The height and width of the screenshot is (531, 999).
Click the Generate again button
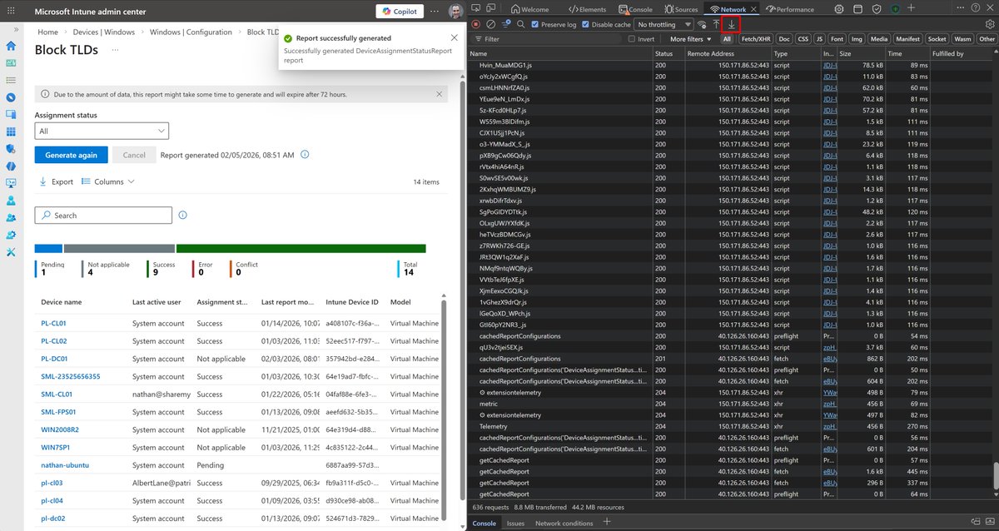[x=71, y=155]
